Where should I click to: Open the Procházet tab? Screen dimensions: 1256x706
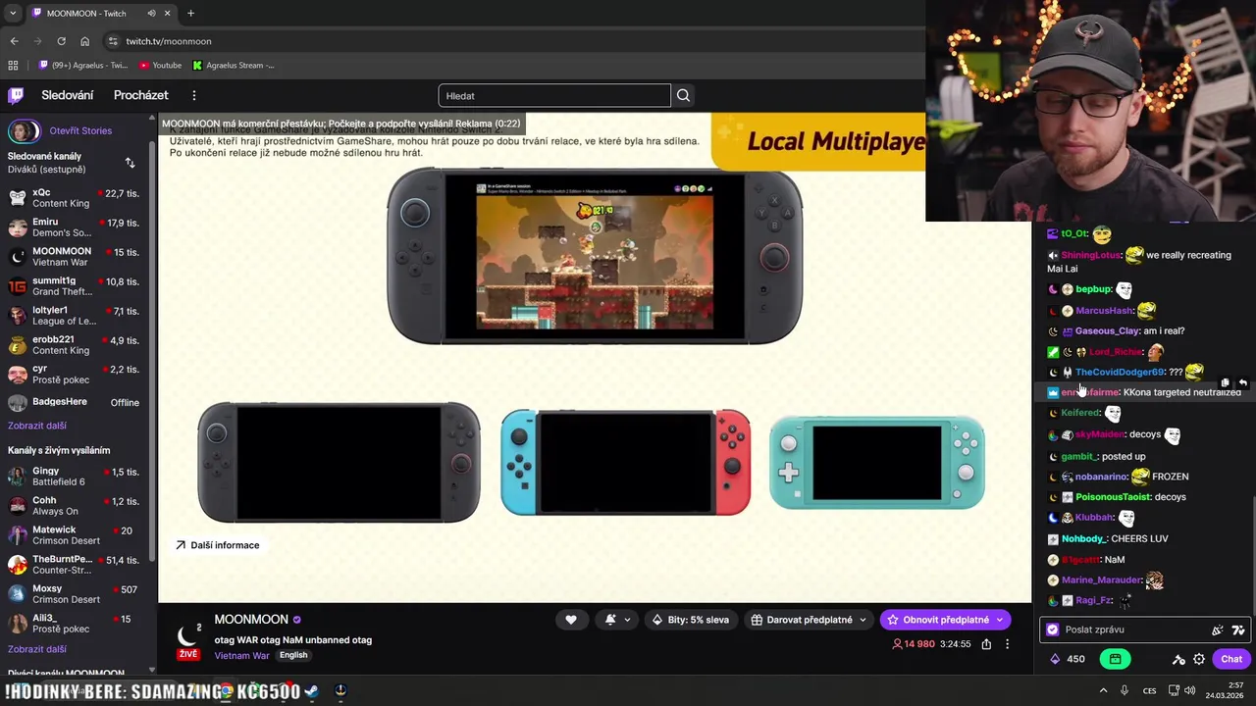(141, 95)
